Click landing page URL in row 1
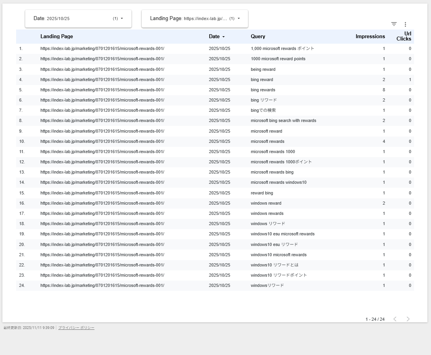431x355 pixels. [102, 49]
